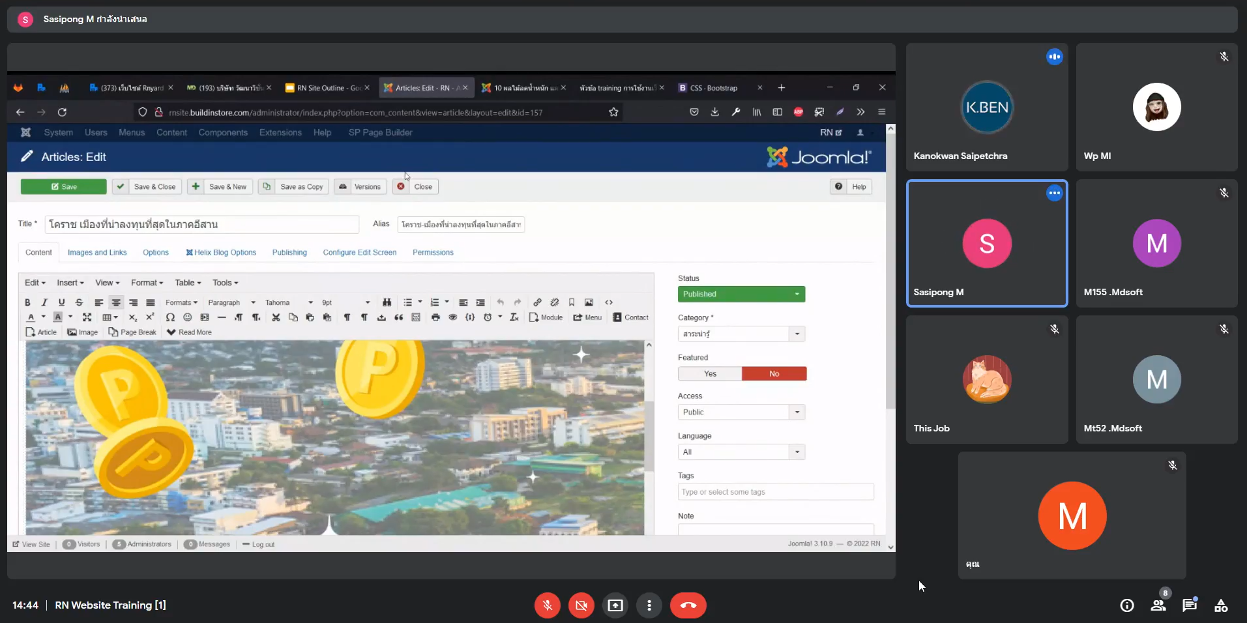Viewport: 1247px width, 623px height.
Task: Insert a link using the chain icon
Action: tap(537, 302)
